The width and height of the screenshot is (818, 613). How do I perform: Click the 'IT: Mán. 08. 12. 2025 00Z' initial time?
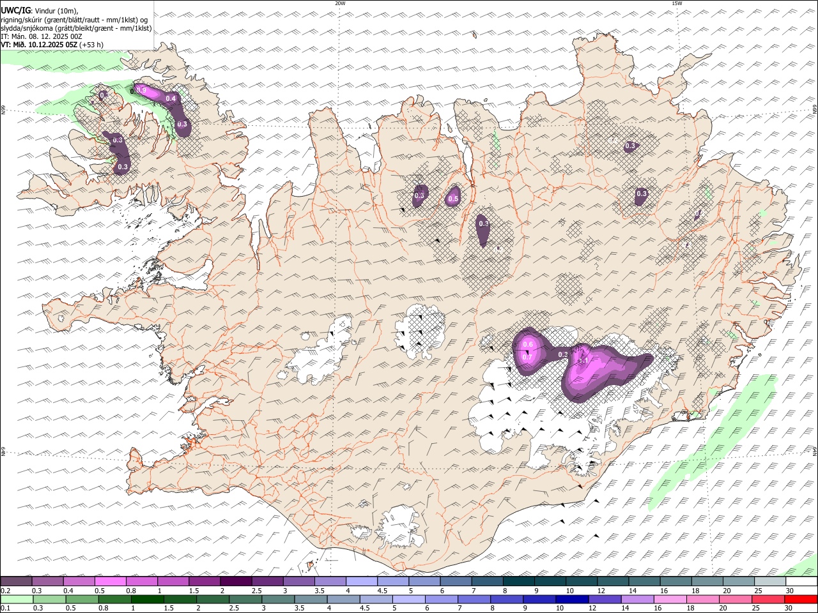[42, 36]
